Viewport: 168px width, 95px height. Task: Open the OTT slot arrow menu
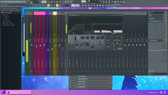(149, 16)
